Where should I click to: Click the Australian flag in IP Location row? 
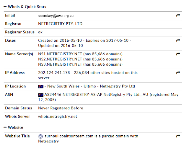41,87
